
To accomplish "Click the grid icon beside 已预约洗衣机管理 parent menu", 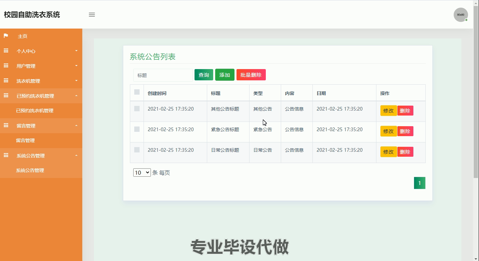I will [x=6, y=96].
